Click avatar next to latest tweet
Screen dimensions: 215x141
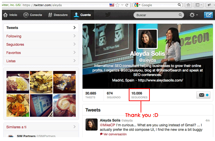tap(91, 124)
